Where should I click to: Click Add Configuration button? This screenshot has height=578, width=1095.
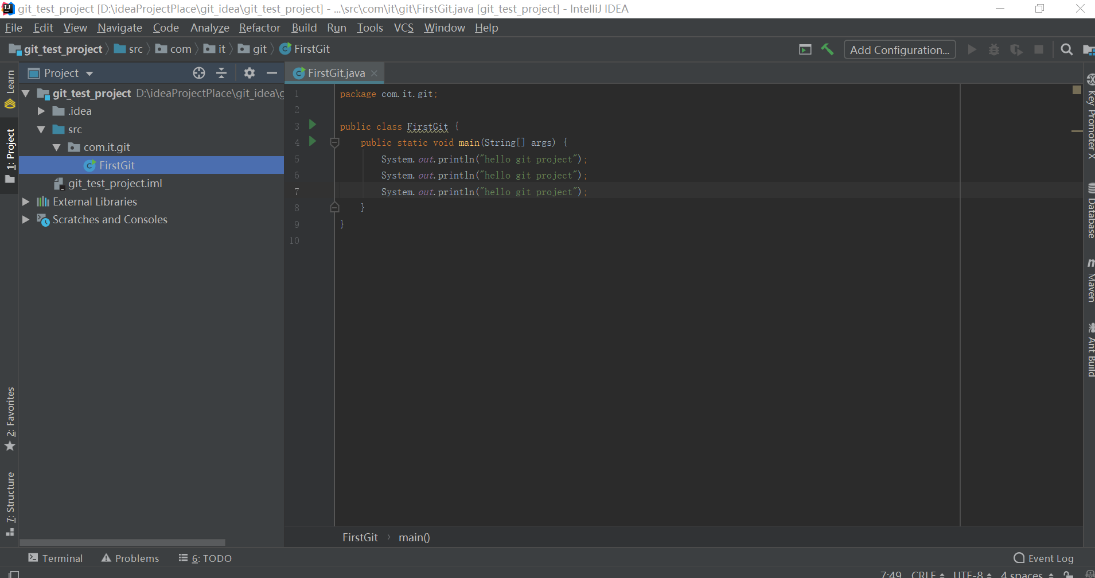[899, 50]
